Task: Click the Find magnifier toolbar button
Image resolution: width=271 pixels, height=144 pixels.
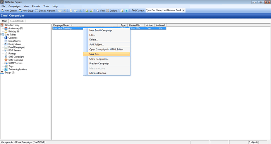Action: coord(100,11)
